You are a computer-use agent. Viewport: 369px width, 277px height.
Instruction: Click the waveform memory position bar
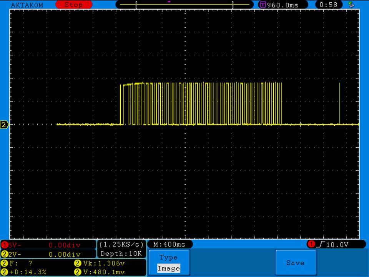[x=184, y=5]
